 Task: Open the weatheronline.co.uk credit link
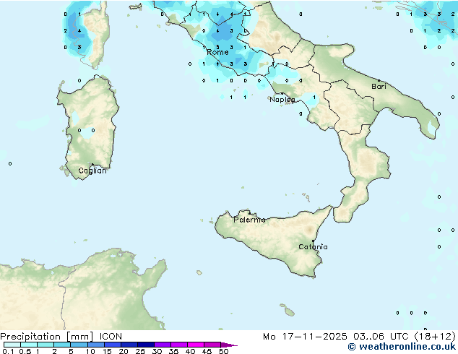click(402, 347)
